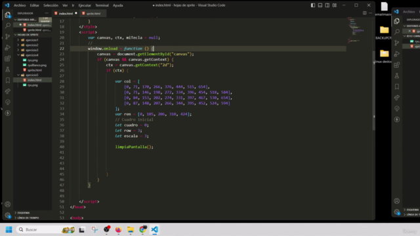Open Chrome from the taskbar

pyautogui.click(x=143, y=229)
